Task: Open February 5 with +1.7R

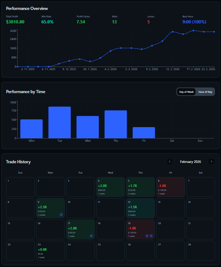Action: [141, 187]
